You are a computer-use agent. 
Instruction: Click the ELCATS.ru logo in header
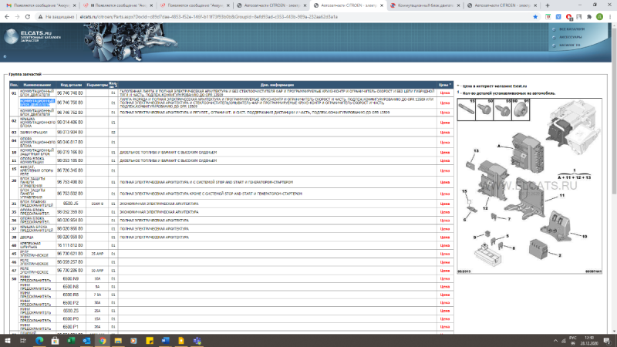31,35
